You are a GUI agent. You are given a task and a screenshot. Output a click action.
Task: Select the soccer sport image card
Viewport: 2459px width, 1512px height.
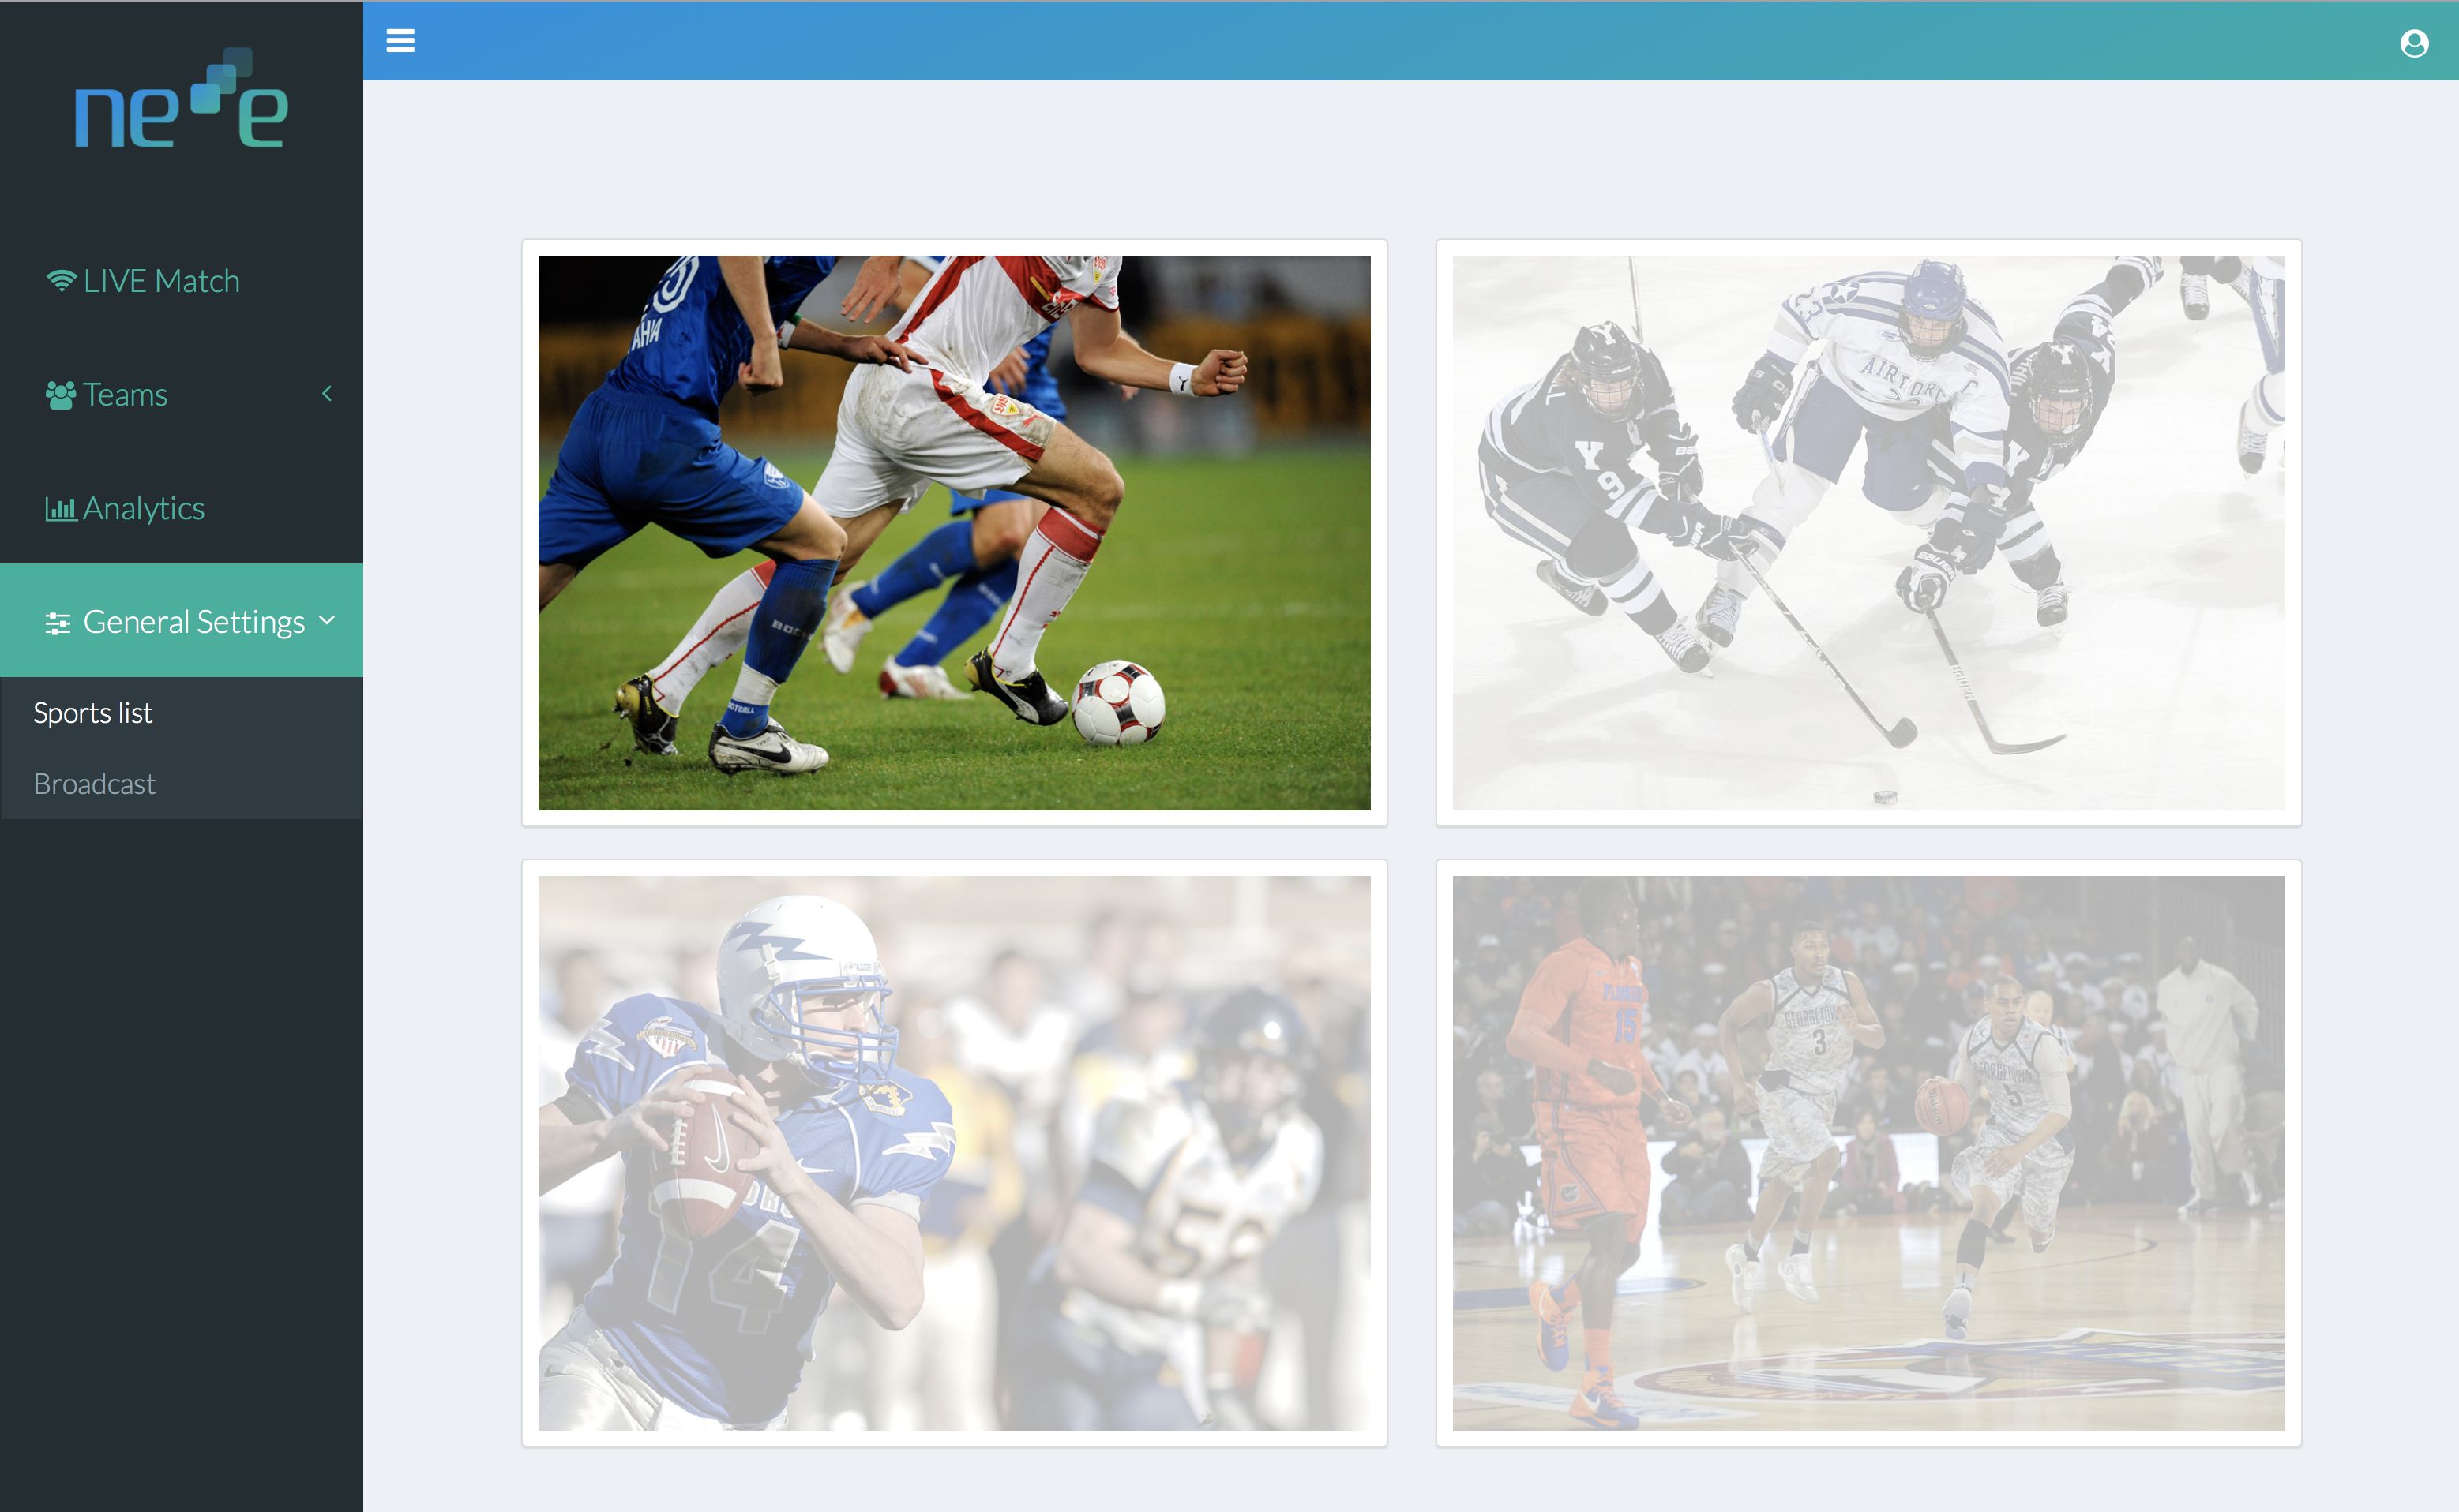pyautogui.click(x=955, y=533)
